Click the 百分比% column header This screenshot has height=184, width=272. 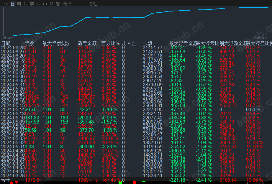[x=111, y=43]
